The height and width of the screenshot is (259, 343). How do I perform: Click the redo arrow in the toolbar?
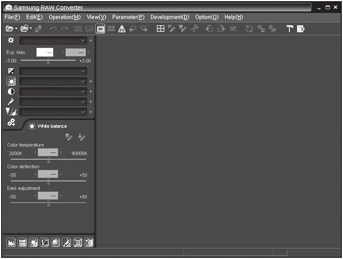tap(65, 29)
